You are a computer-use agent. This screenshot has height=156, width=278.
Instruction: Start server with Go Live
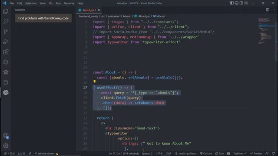pos(206,153)
